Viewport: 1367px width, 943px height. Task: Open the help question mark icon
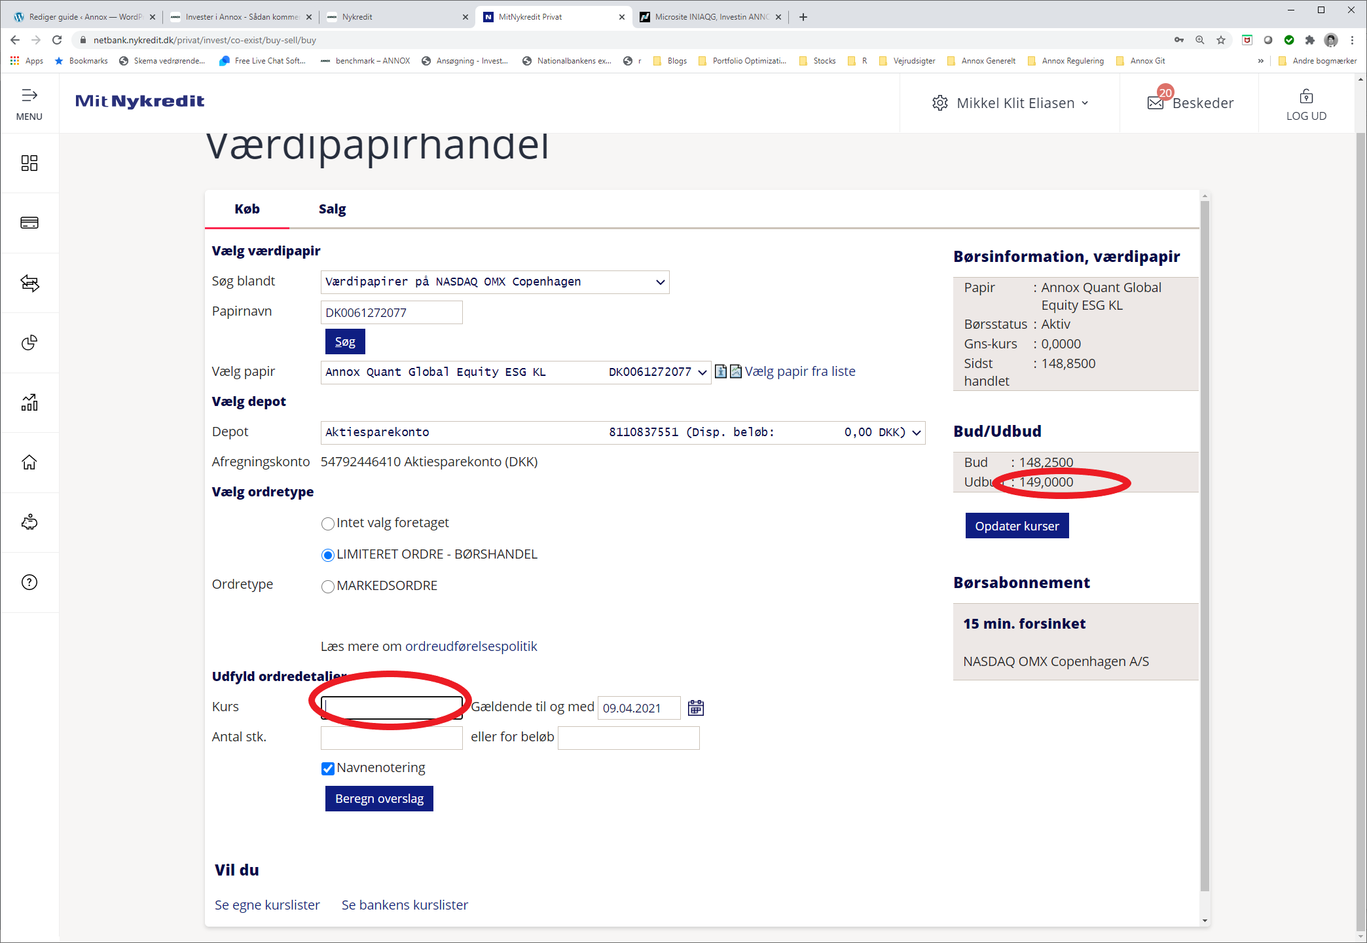[29, 582]
